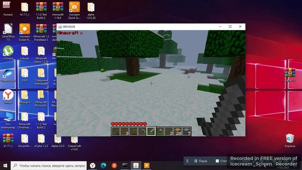Grab the recorder panel handle icon
This screenshot has height=170, width=302.
[187, 161]
